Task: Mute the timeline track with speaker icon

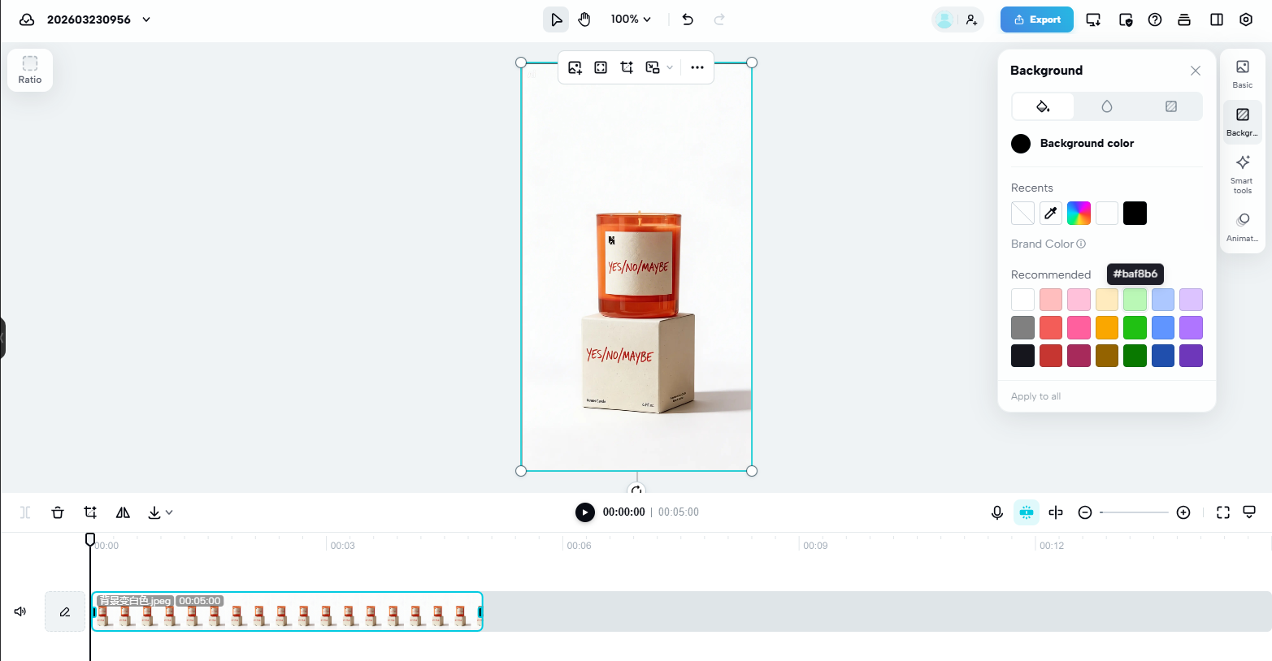Action: tap(20, 611)
